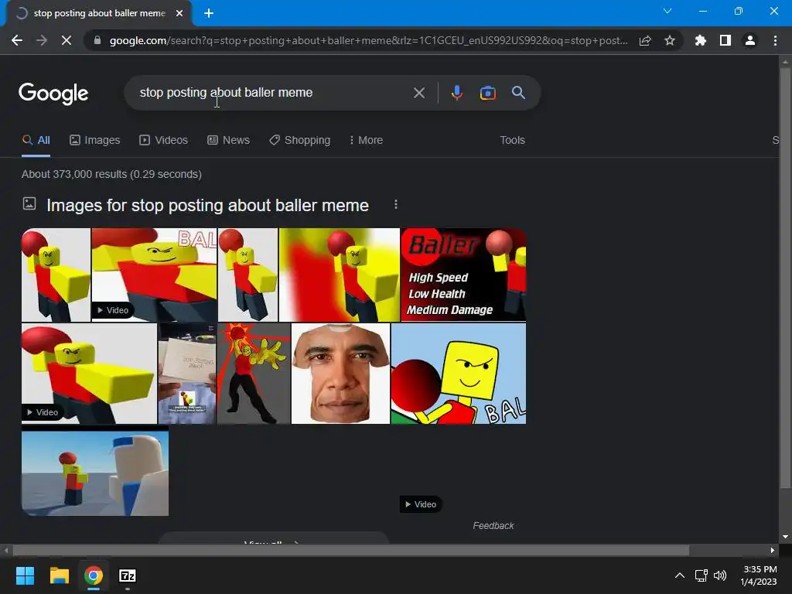Open first top-row baller thumbnail

coord(56,275)
